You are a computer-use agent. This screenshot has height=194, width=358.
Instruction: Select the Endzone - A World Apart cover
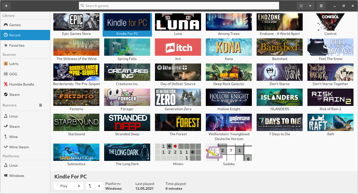(x=280, y=22)
